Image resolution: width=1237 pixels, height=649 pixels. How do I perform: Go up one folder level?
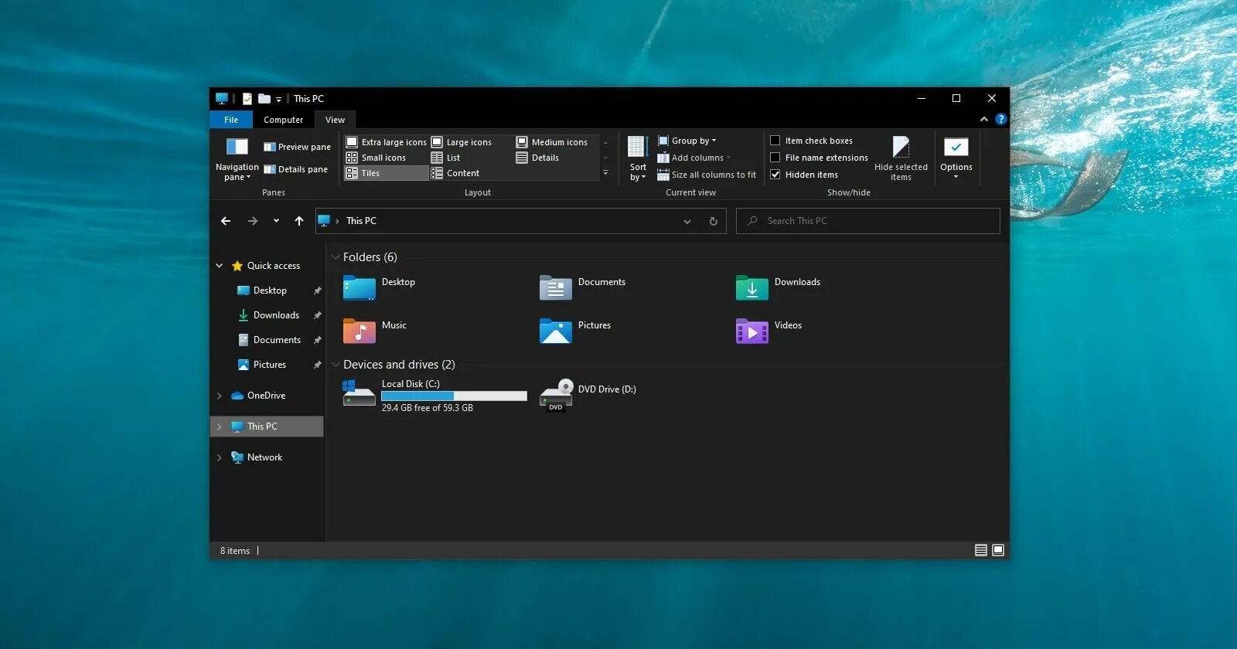(299, 221)
